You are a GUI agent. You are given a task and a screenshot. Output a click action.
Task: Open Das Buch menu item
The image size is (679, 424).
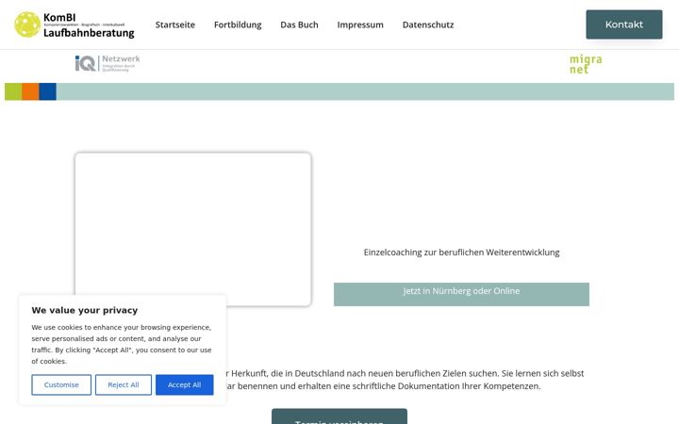coord(299,24)
